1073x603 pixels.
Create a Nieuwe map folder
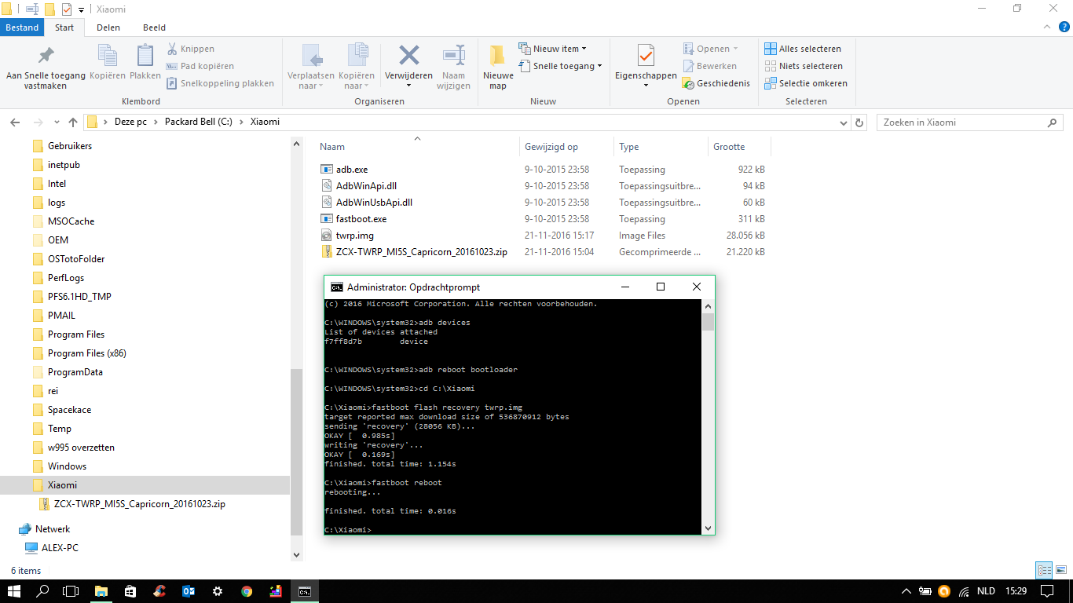click(x=498, y=68)
